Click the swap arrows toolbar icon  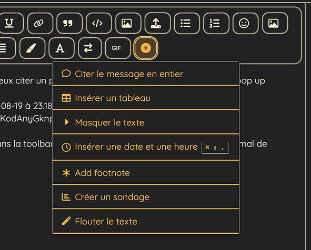click(90, 48)
